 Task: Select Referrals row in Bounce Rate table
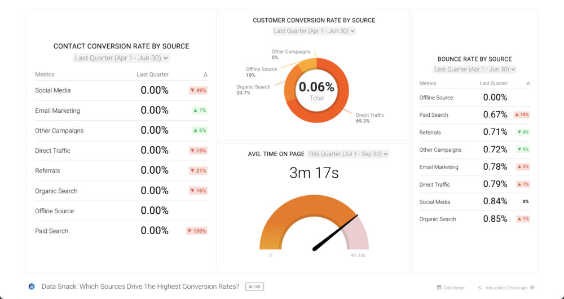point(474,133)
